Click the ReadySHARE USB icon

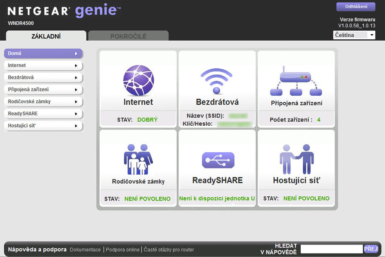click(x=218, y=160)
